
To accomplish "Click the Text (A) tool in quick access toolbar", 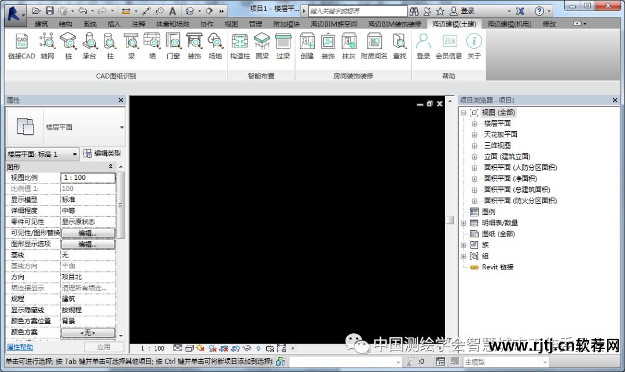I will coord(172,11).
